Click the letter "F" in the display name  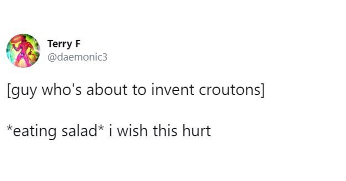(77, 44)
